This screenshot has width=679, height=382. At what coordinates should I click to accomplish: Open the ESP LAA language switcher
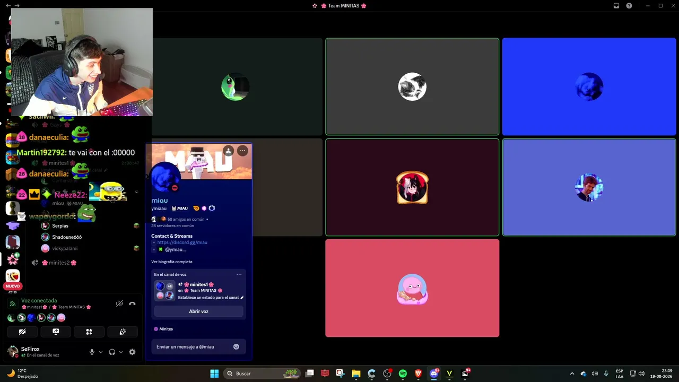(620, 374)
